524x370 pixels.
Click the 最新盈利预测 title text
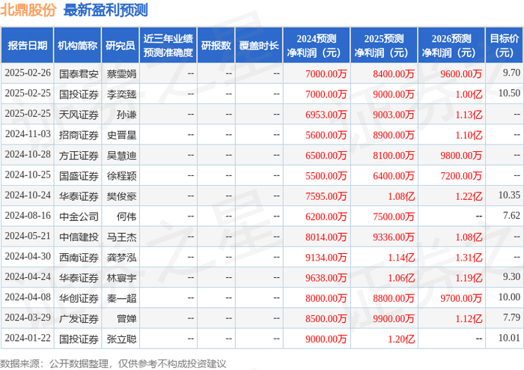click(106, 10)
